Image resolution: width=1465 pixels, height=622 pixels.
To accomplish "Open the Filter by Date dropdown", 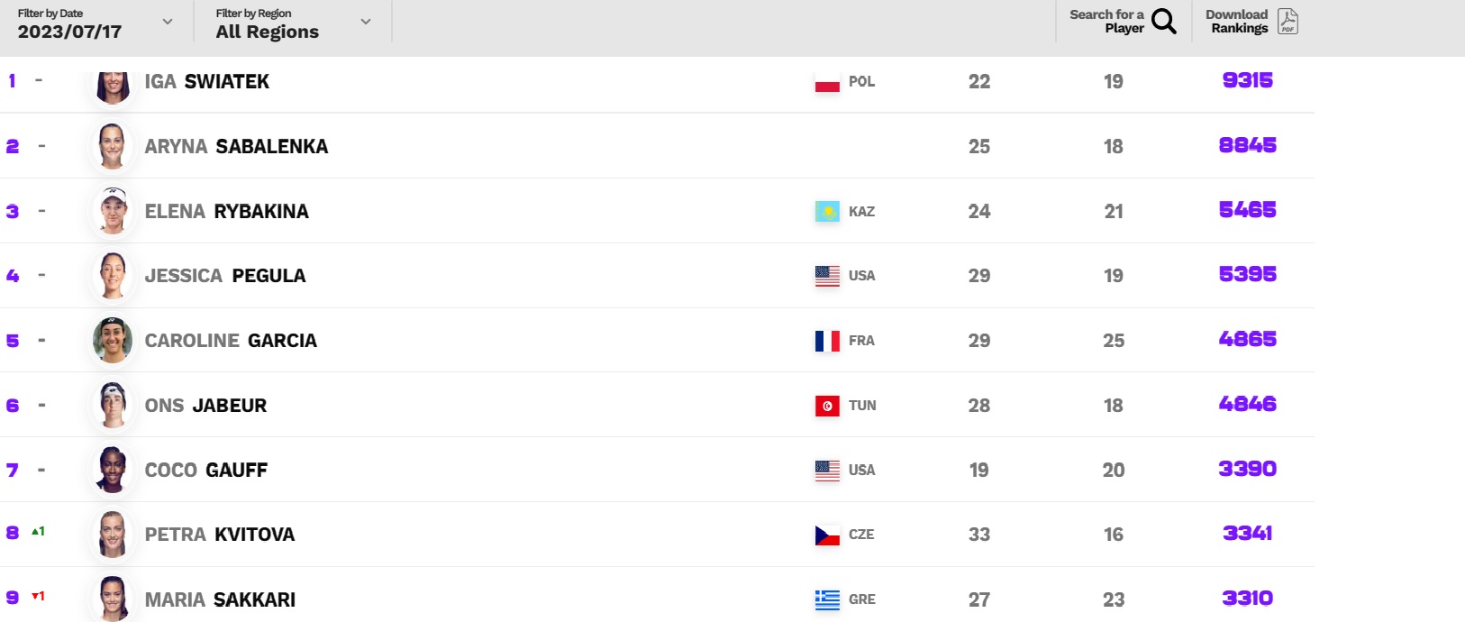I will point(95,23).
